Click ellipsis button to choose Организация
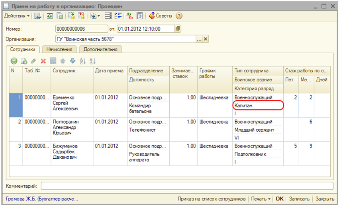 click(x=199, y=39)
